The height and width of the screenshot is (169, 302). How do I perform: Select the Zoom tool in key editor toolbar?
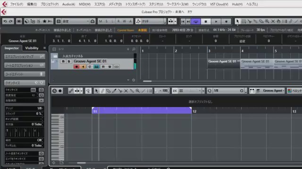point(137,91)
